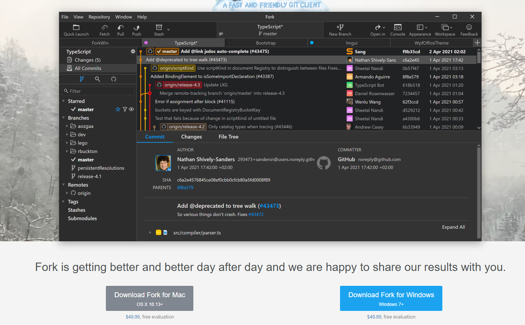Open the Appearance toolbar button
The height and width of the screenshot is (325, 525).
[x=420, y=30]
